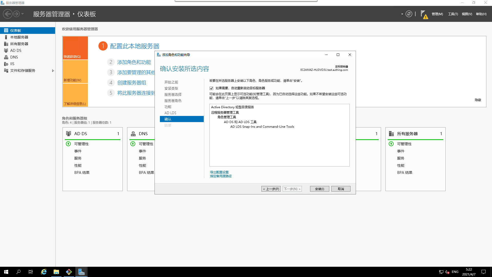The image size is (492, 277).
Task: Expand the File and Storage Services arrow
Action: 53,71
